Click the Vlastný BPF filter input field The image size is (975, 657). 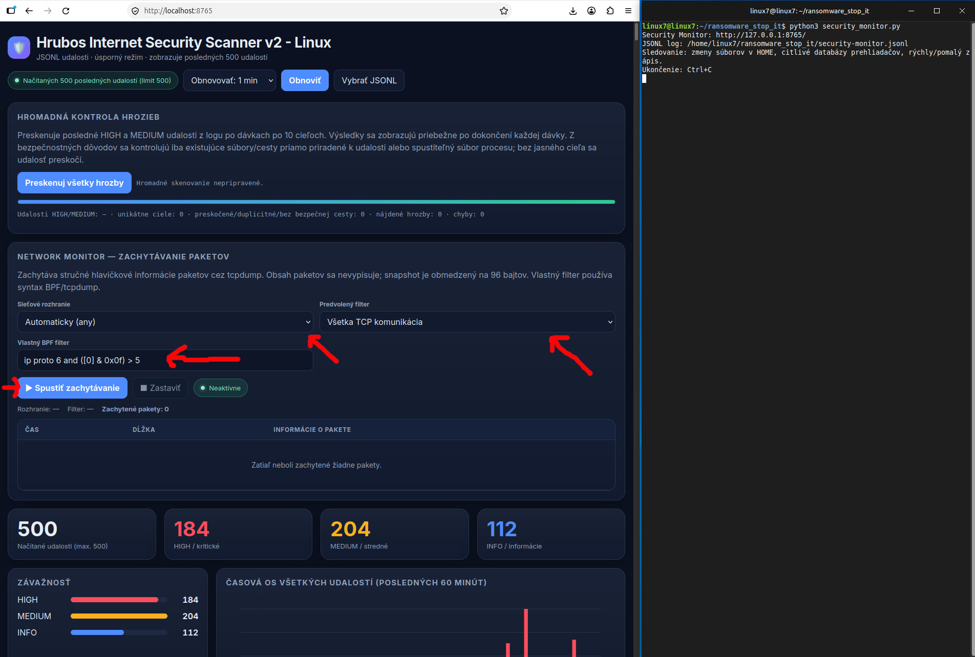[x=165, y=360]
